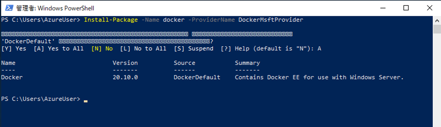This screenshot has height=127, width=441.
Task: Click the highlighted [N] No option
Action: (102, 49)
